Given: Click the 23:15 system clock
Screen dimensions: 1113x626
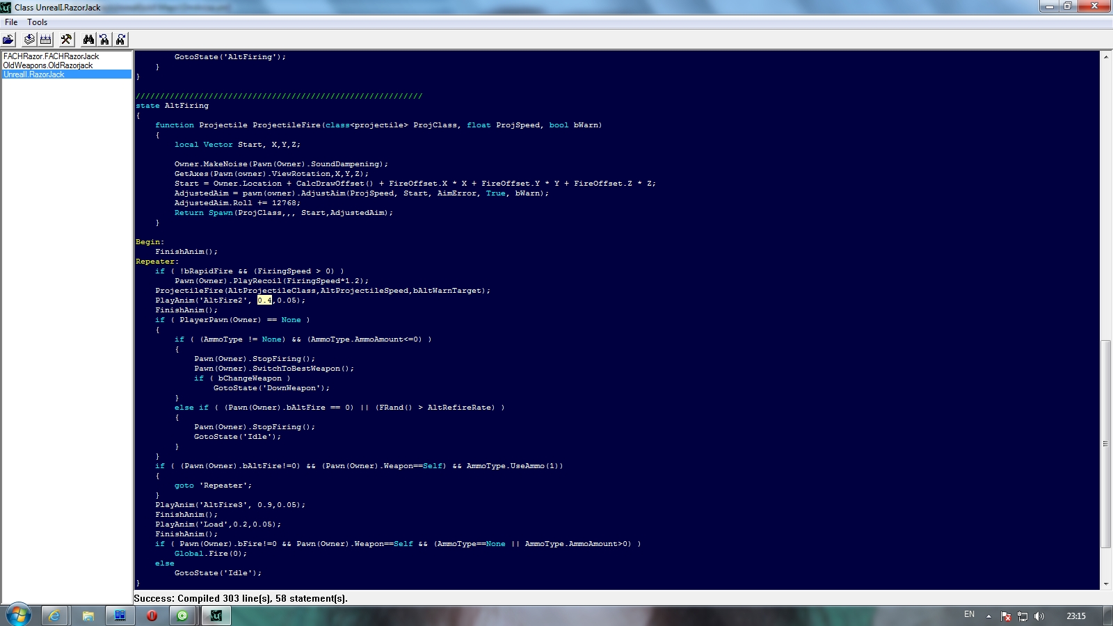Looking at the screenshot, I should [x=1076, y=616].
